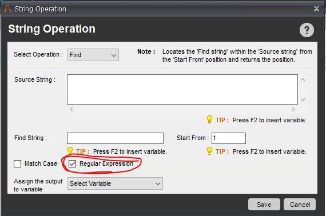Close the String Operation dialog
Image resolution: width=326 pixels, height=216 pixels.
click(316, 9)
